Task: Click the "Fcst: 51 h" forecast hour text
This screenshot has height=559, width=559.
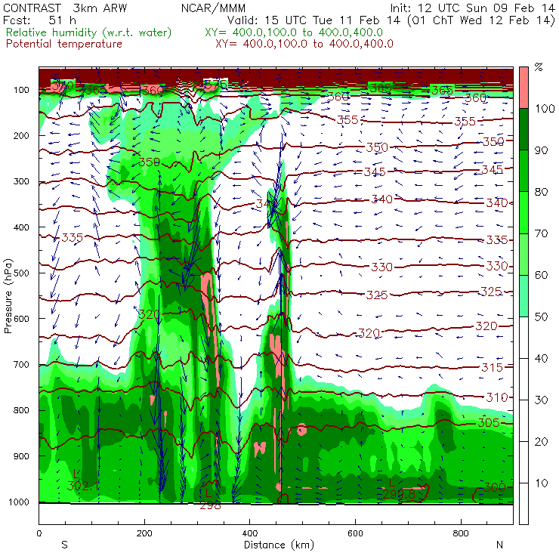Action: point(39,20)
